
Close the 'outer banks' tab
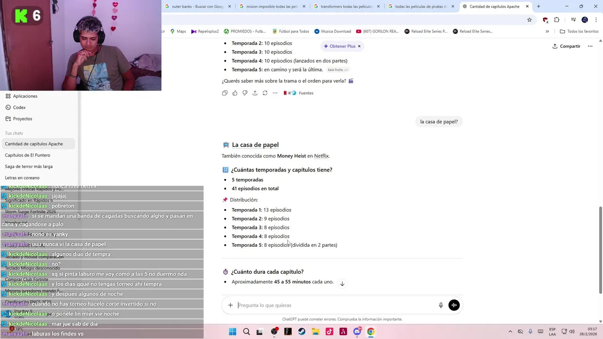coord(229,7)
